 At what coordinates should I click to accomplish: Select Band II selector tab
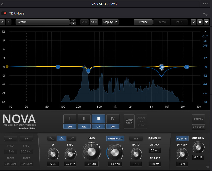(x=84, y=119)
